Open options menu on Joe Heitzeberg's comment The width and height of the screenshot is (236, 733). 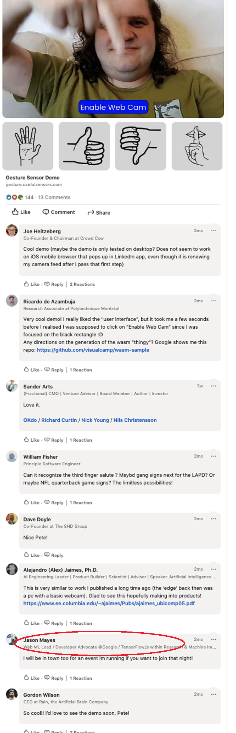pos(214,230)
